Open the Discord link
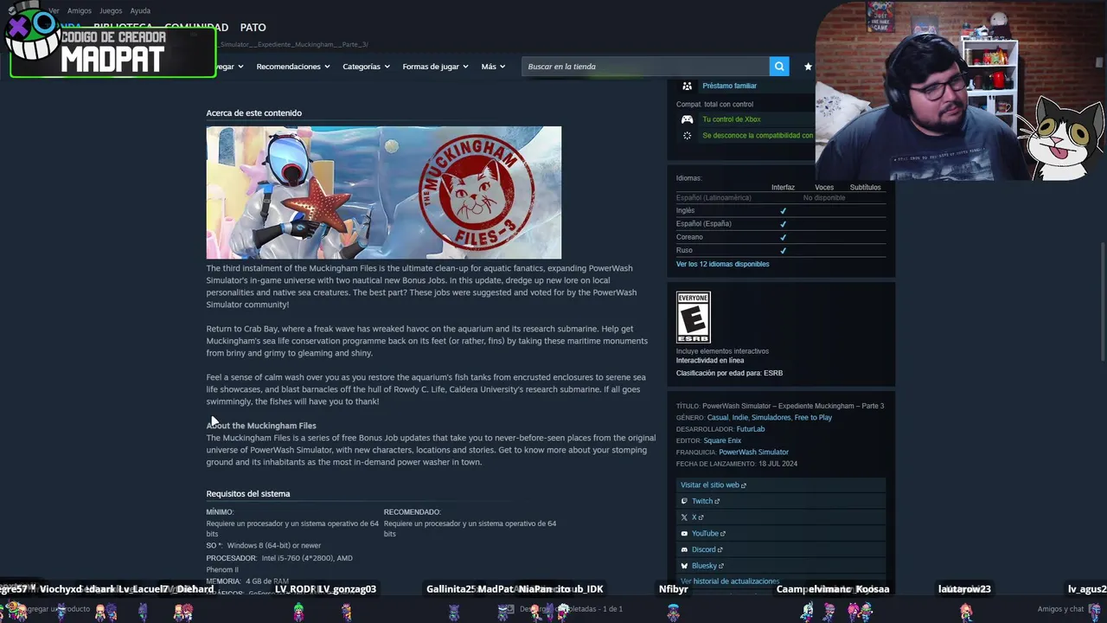Screen dimensions: 1107x623 pyautogui.click(x=704, y=549)
